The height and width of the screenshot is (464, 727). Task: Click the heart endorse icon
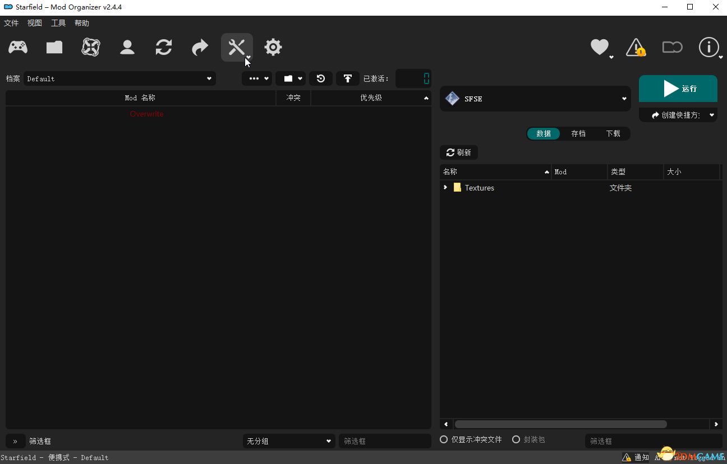pyautogui.click(x=599, y=47)
